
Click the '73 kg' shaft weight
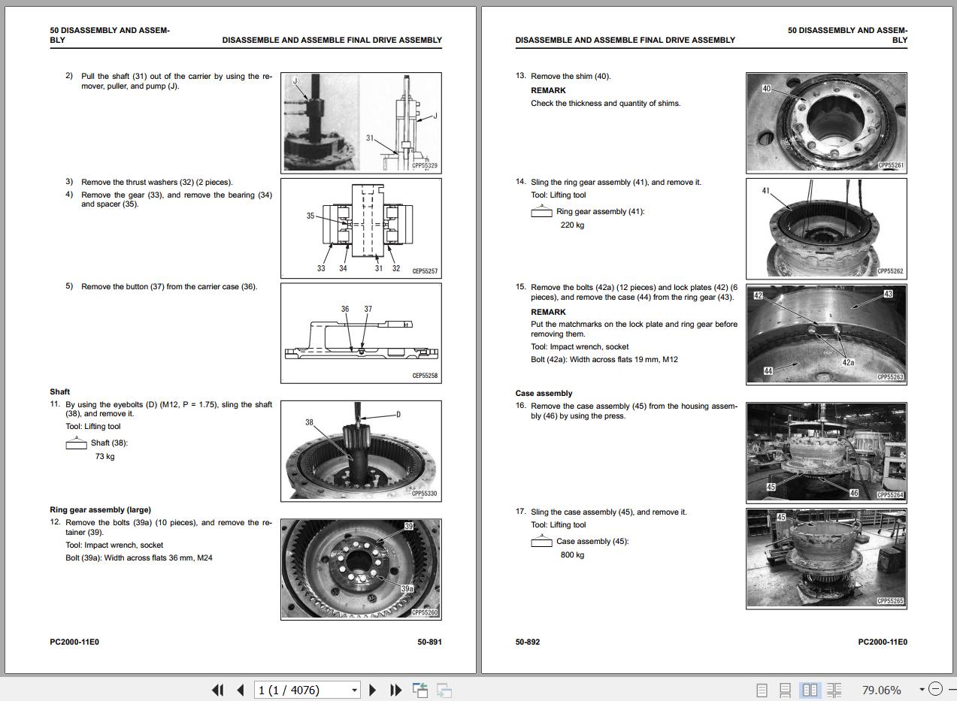tap(104, 456)
